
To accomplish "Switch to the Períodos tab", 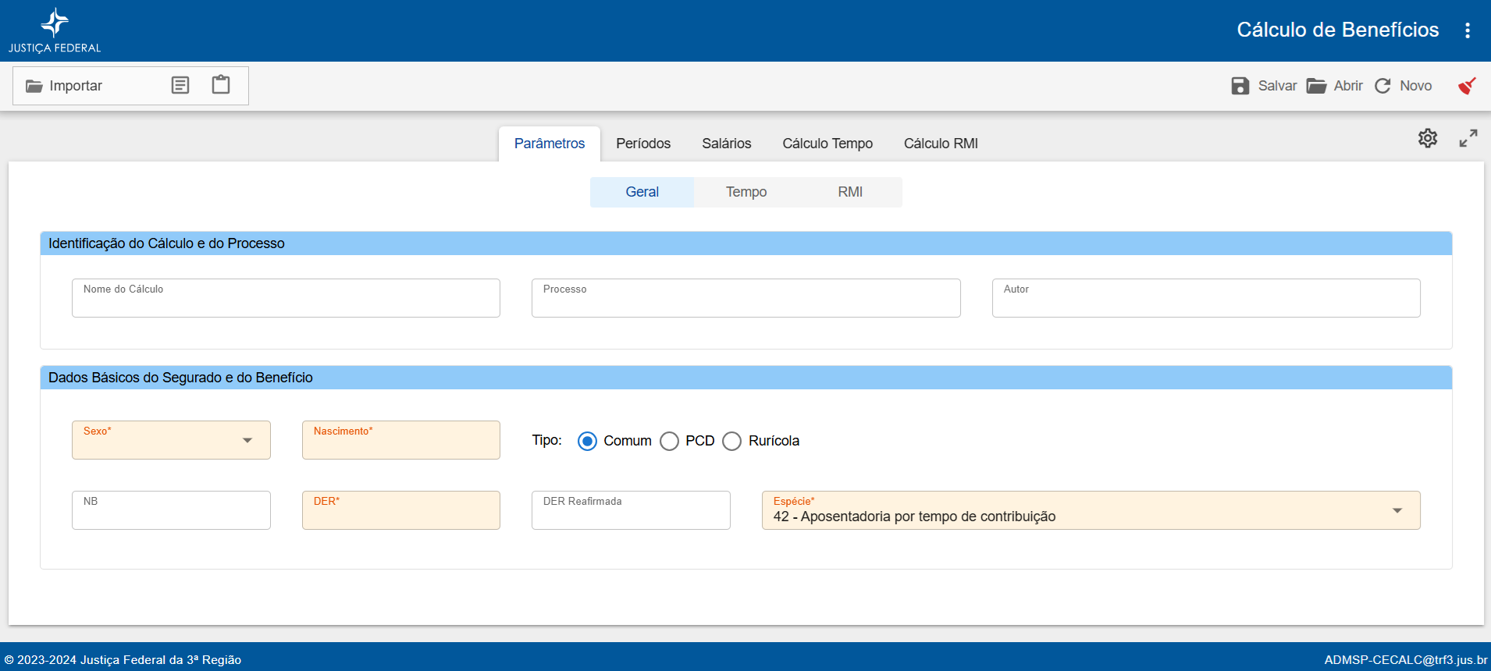I will pyautogui.click(x=643, y=144).
